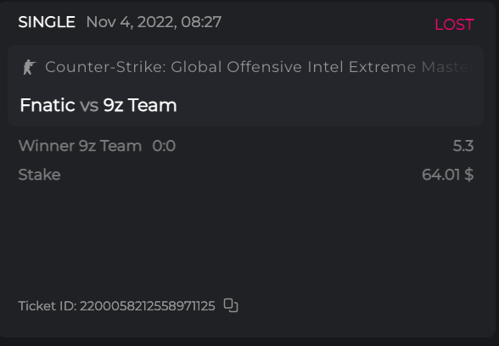
Task: Click the Counter-Strike soldier game icon
Action: tap(30, 67)
